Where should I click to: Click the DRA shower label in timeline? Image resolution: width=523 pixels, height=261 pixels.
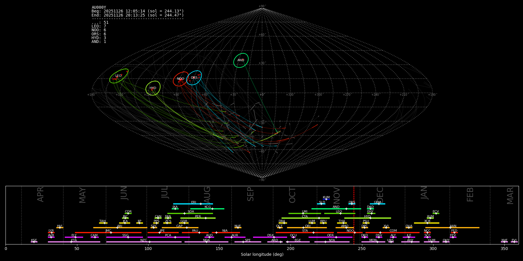[x=282, y=221]
